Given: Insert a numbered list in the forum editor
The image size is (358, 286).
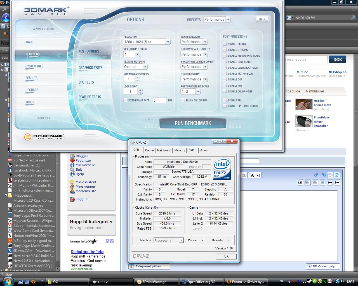Looking at the screenshot, I should click(x=330, y=182).
